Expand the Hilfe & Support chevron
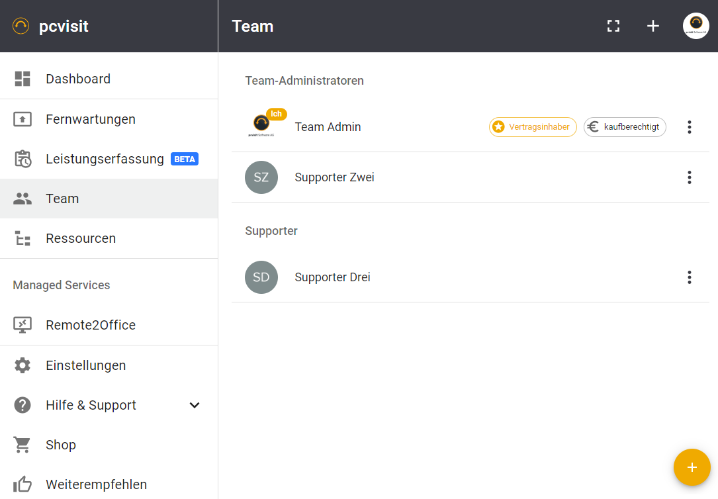The image size is (718, 499). tap(195, 405)
